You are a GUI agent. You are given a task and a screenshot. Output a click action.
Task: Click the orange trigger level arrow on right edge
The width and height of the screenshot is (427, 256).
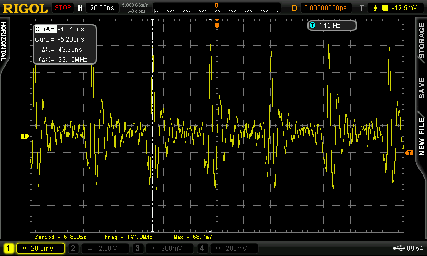pos(409,153)
